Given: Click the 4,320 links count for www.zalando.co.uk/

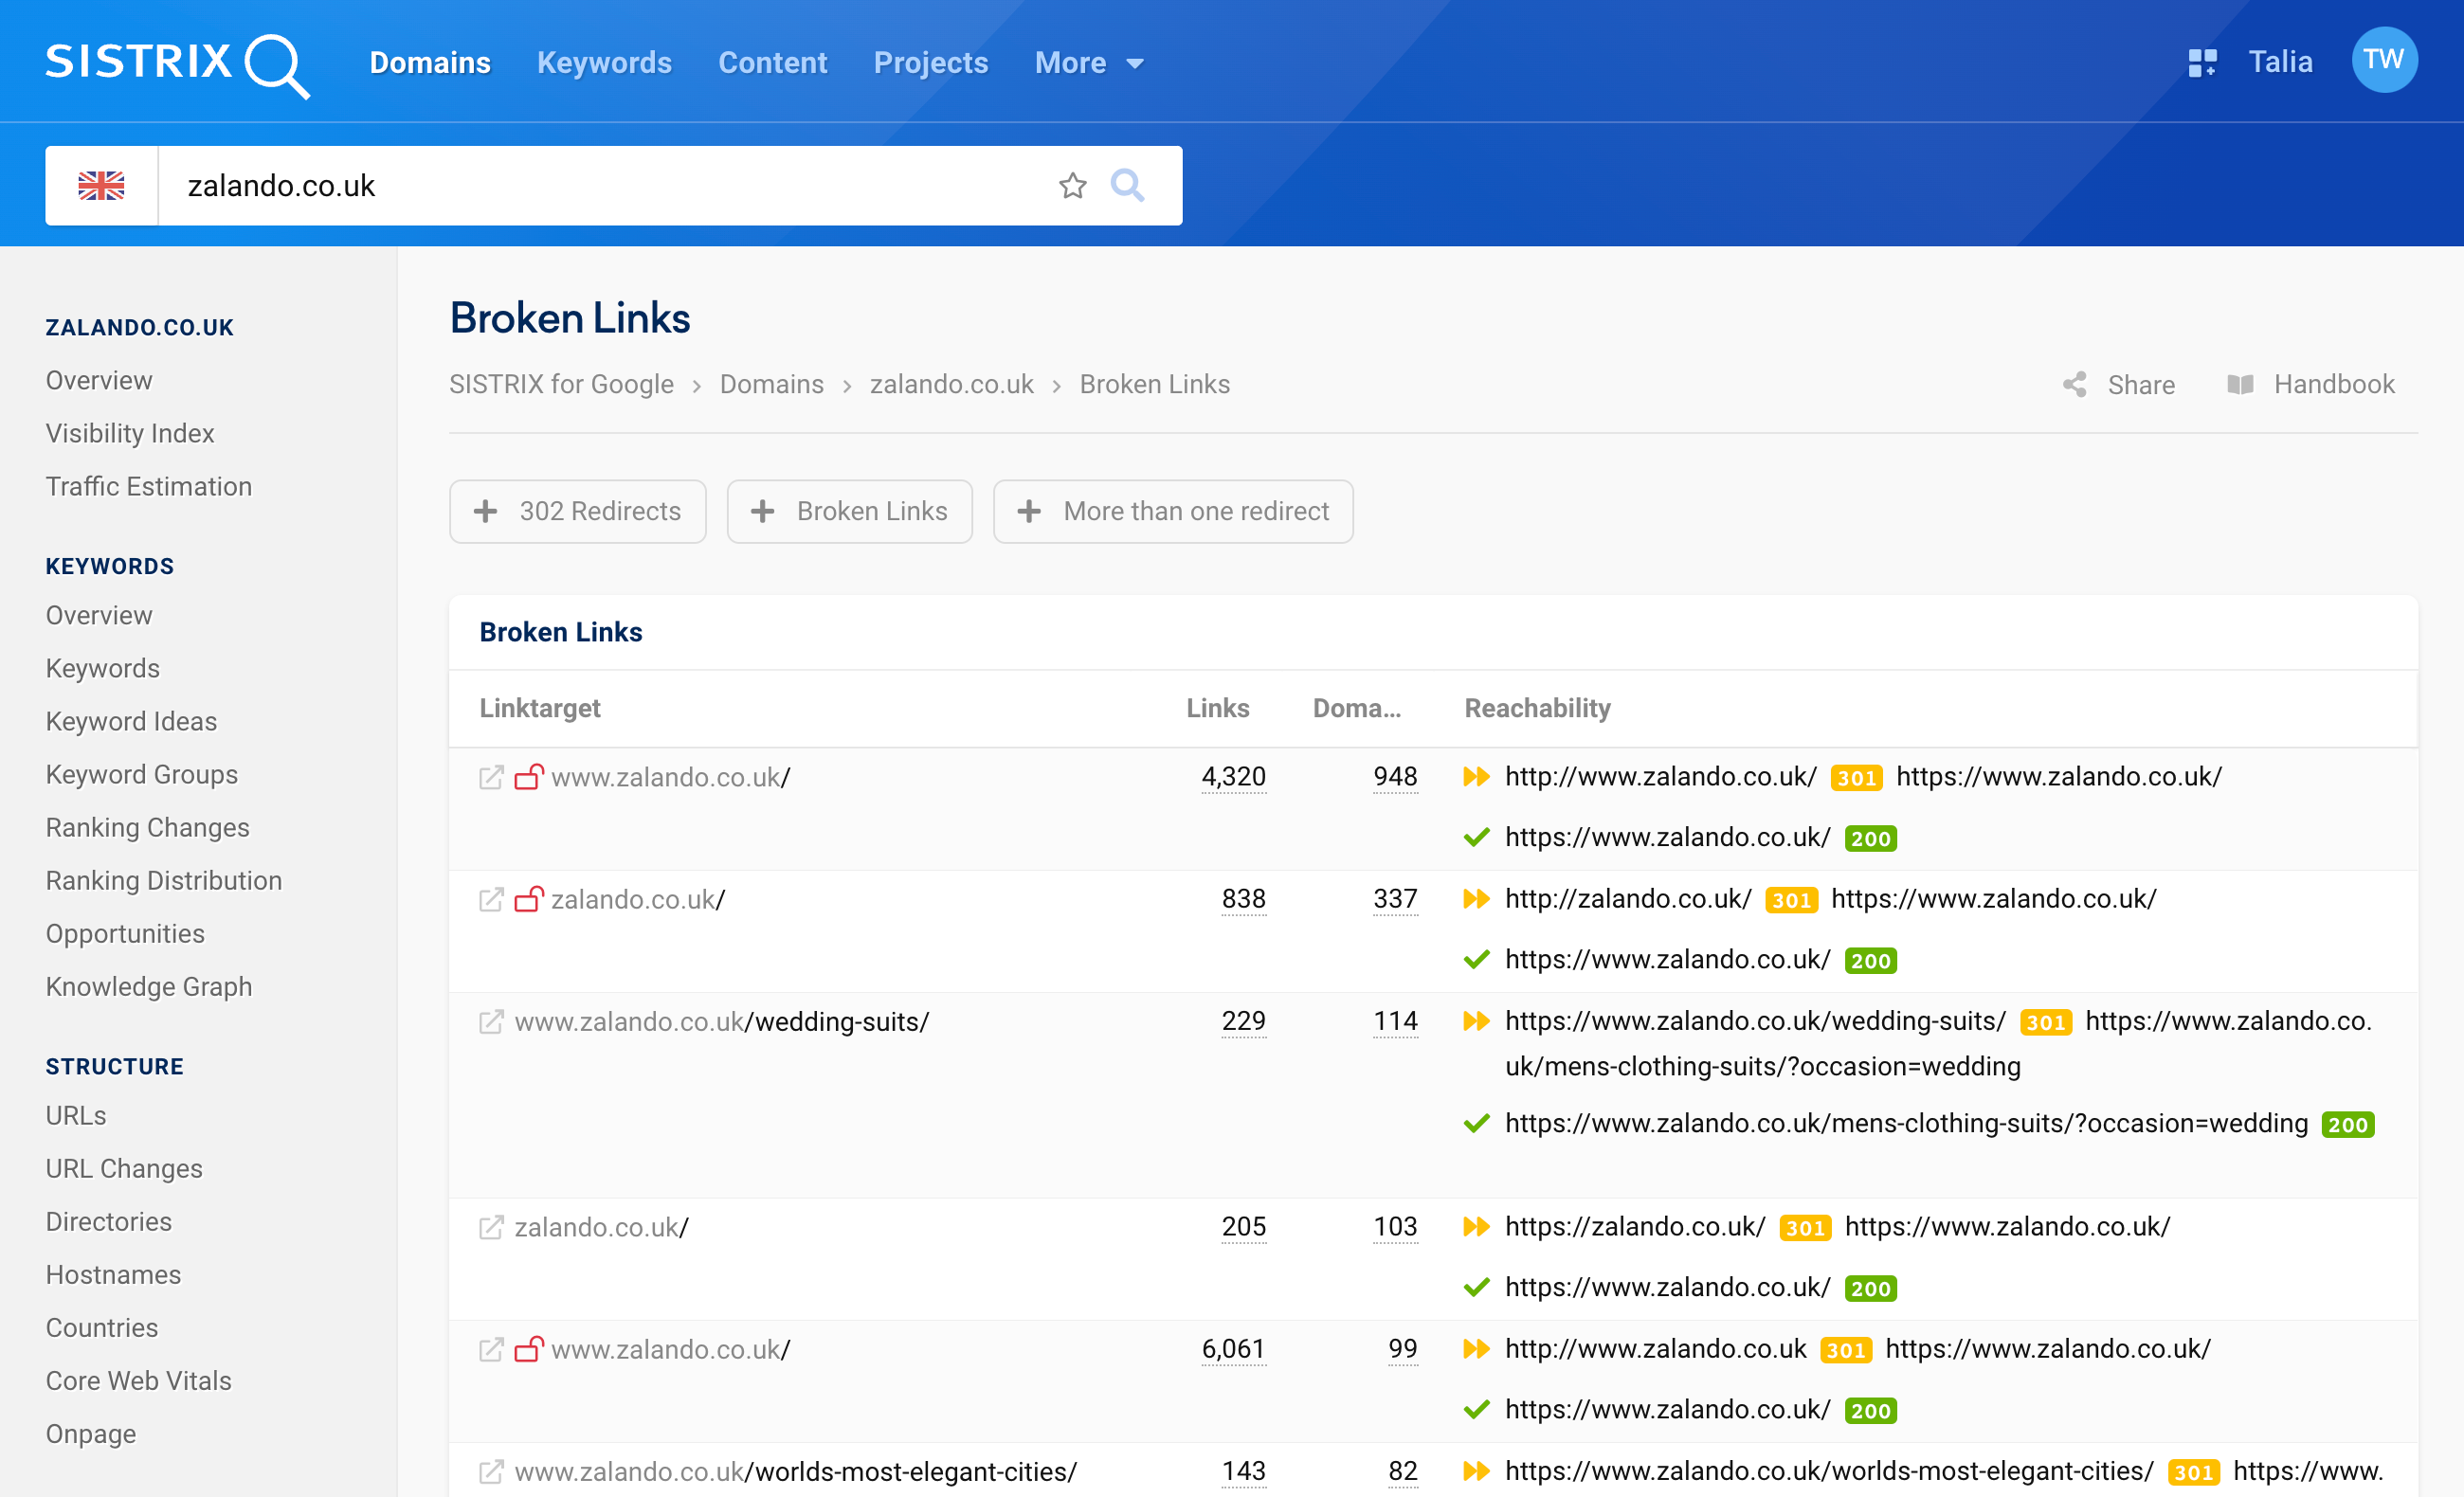Looking at the screenshot, I should click(1234, 774).
